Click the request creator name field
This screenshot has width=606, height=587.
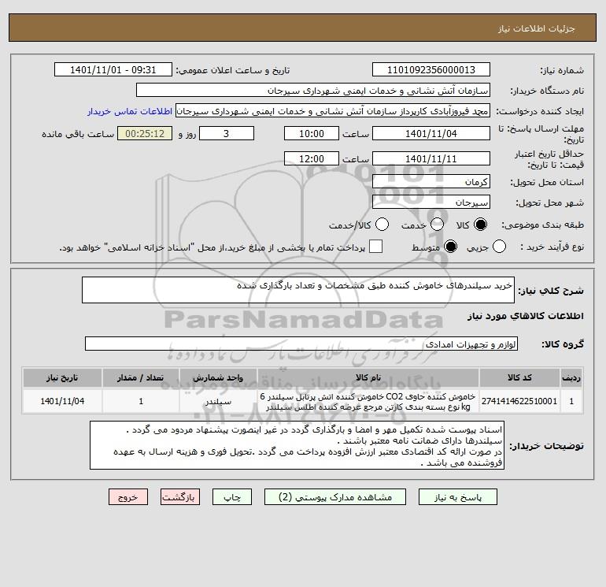(x=333, y=111)
